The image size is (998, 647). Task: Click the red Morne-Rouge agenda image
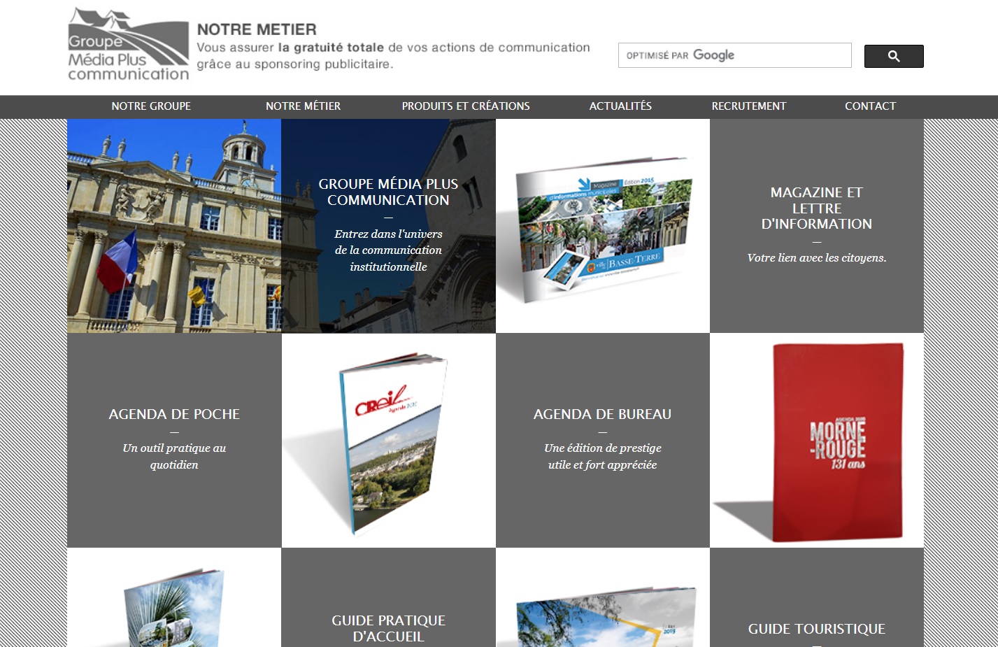tap(817, 440)
